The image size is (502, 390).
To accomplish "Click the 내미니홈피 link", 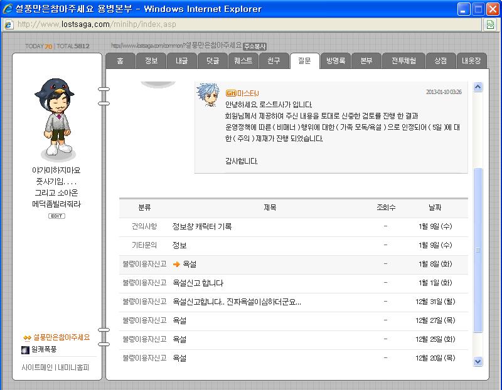I will (x=73, y=367).
